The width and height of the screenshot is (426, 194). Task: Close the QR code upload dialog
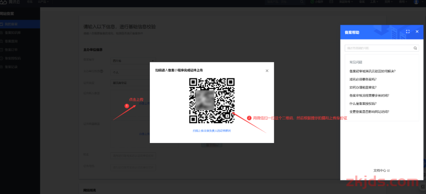tap(267, 71)
